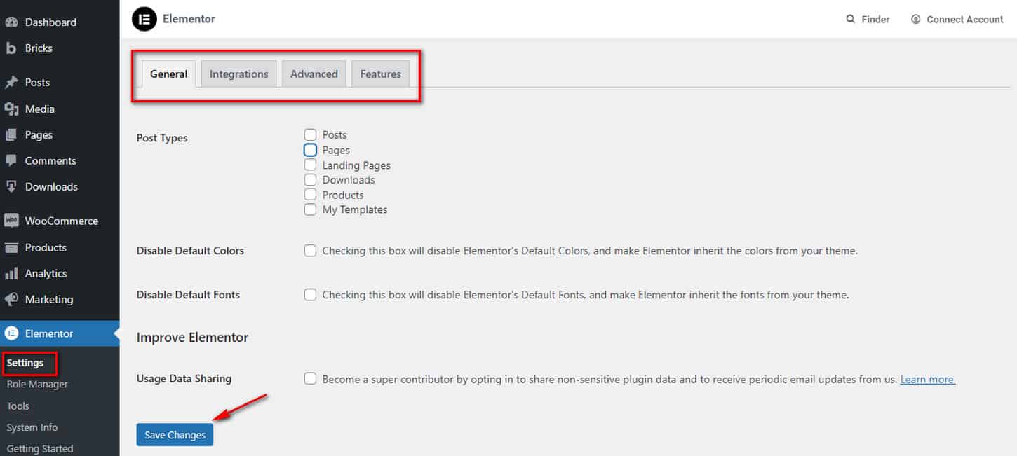Screen dimensions: 1017x456
Task: Click the 'Post Types' setting label
Action: pos(162,138)
